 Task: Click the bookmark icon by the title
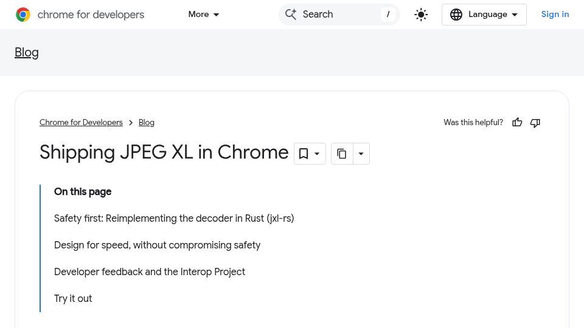pos(304,154)
